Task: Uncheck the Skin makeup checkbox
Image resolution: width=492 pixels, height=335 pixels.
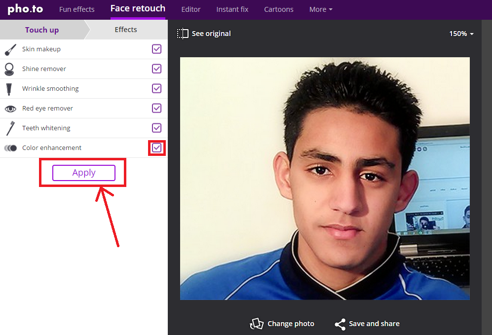Action: click(x=156, y=49)
